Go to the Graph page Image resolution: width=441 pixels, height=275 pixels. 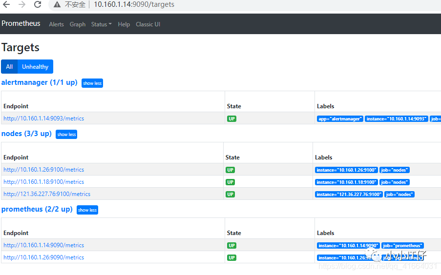(x=78, y=24)
